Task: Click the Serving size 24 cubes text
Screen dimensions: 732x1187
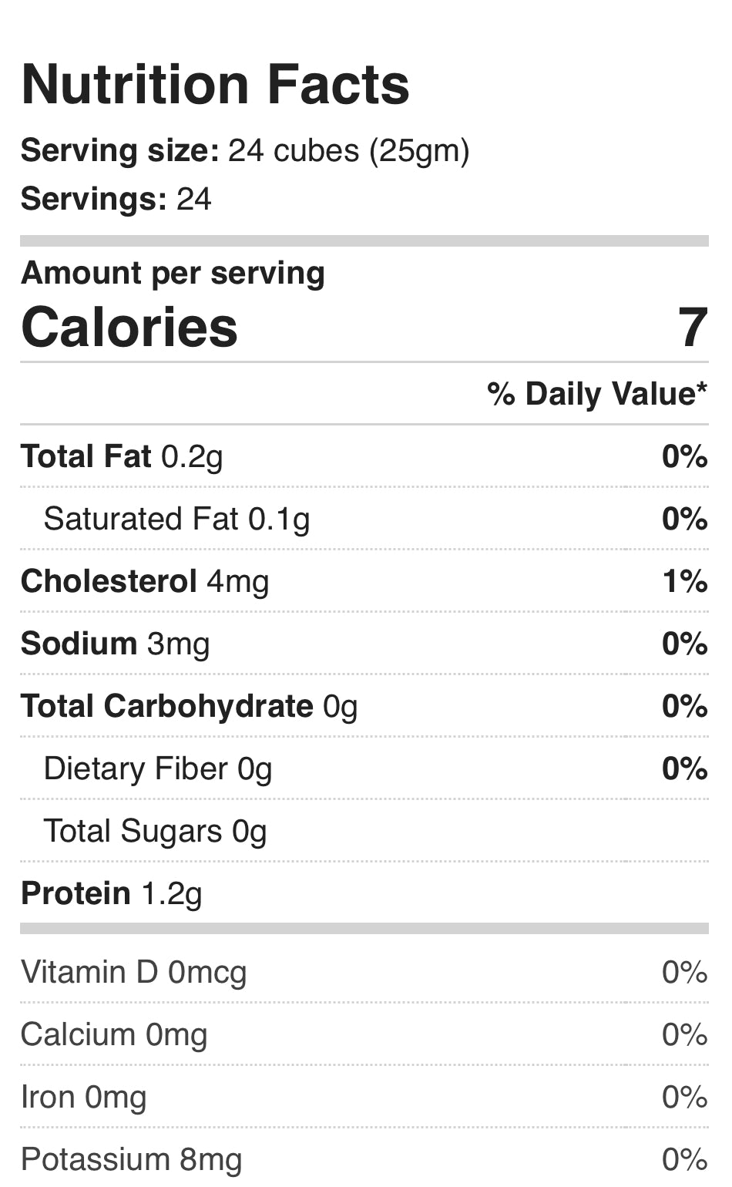Action: pyautogui.click(x=244, y=151)
